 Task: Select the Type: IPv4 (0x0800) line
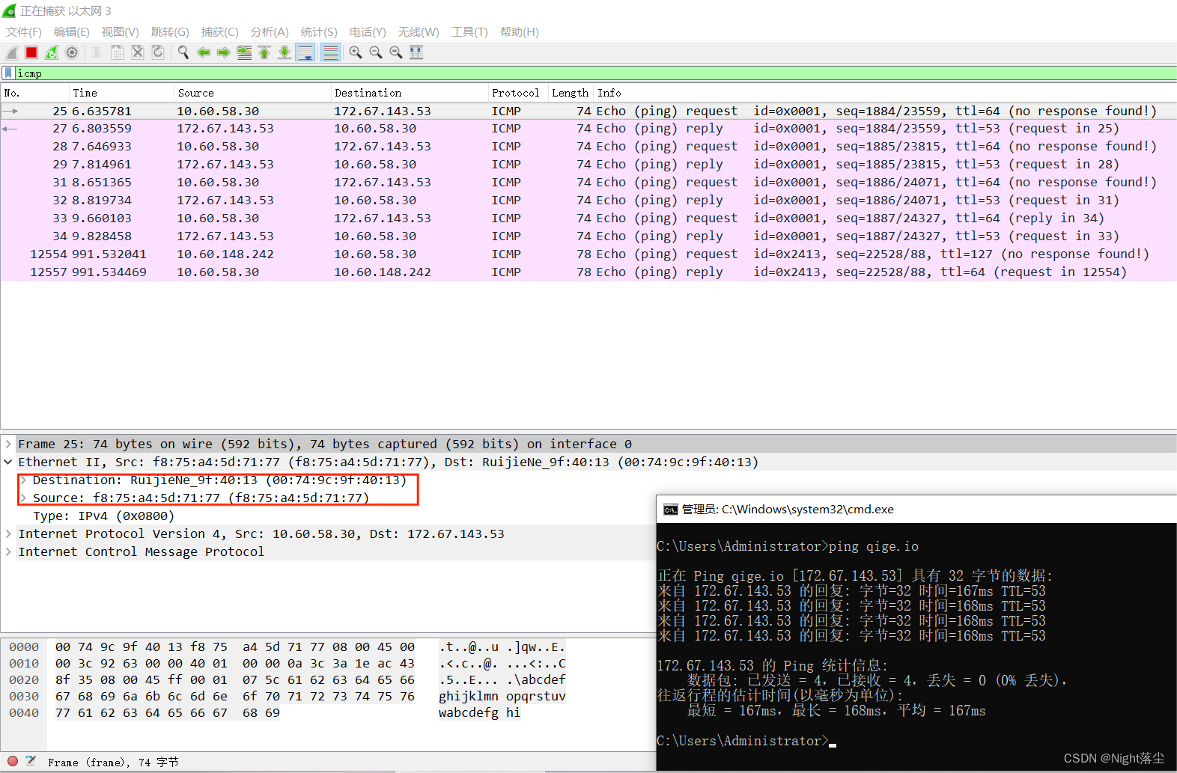coord(103,516)
